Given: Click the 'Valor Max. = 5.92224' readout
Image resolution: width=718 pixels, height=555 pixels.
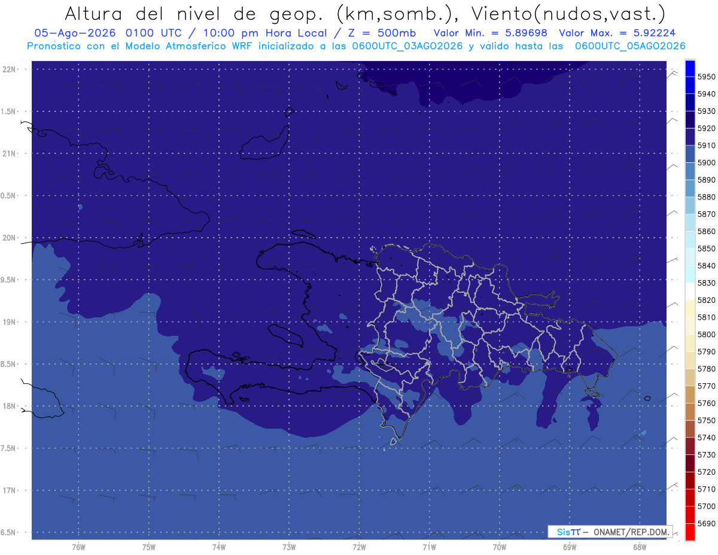Looking at the screenshot, I should [x=617, y=33].
